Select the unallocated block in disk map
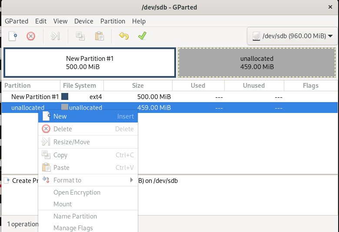 click(x=256, y=63)
